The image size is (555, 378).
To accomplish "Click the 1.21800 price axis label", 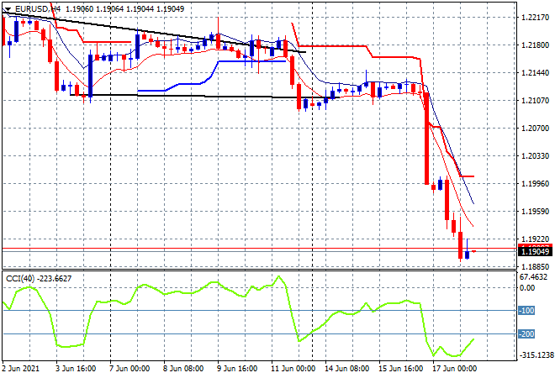I will coord(536,45).
